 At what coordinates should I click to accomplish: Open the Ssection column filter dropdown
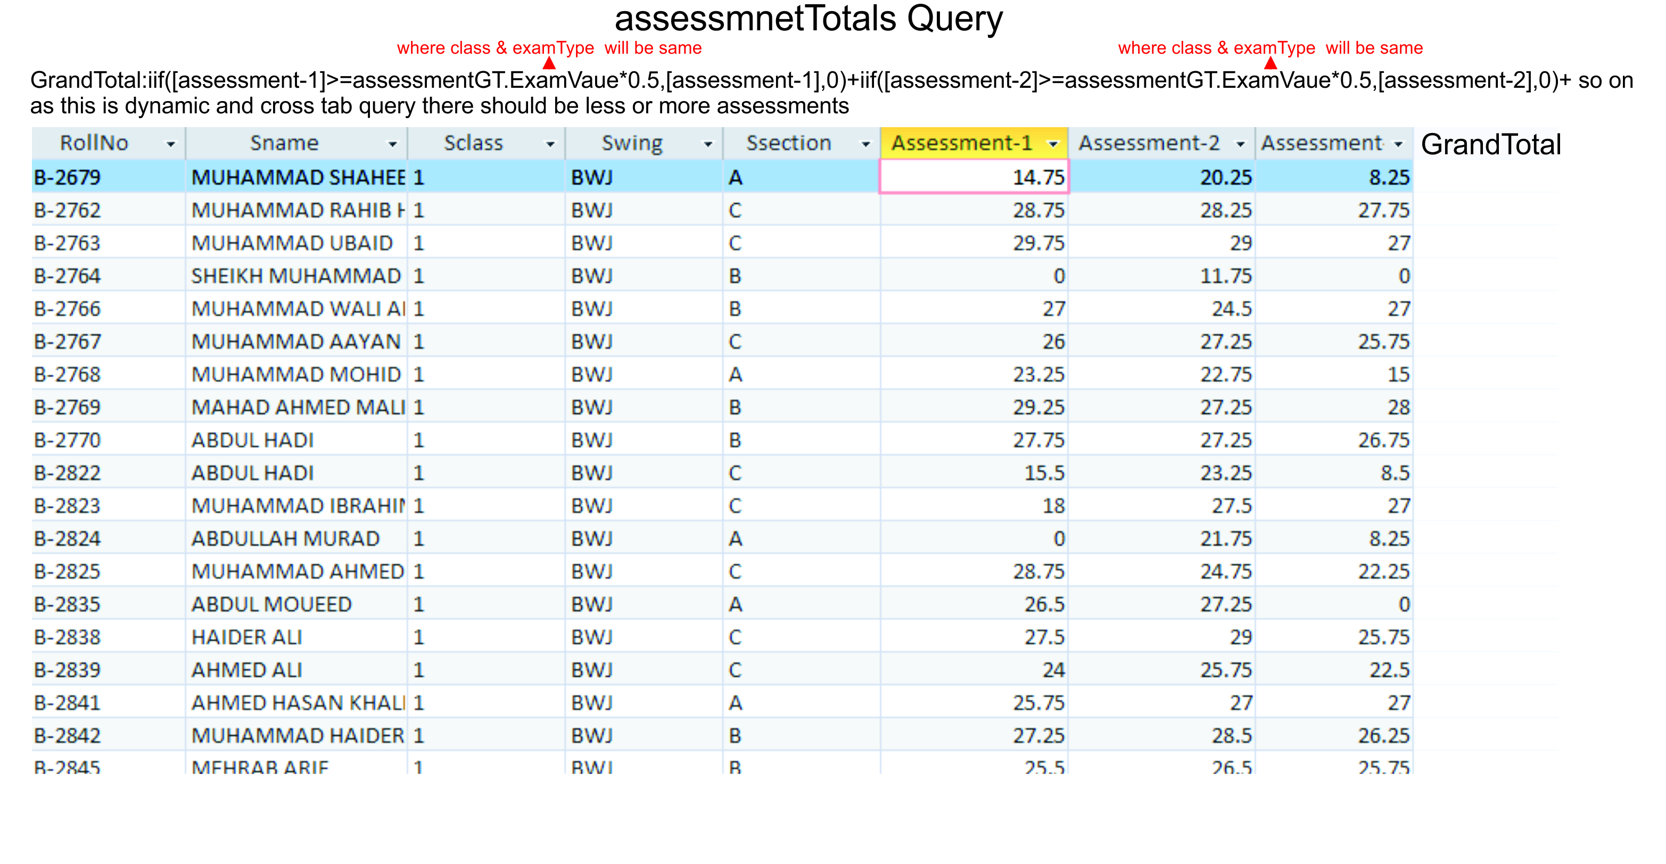point(865,144)
